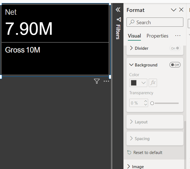Toggle the Divider switch off

tap(175, 48)
